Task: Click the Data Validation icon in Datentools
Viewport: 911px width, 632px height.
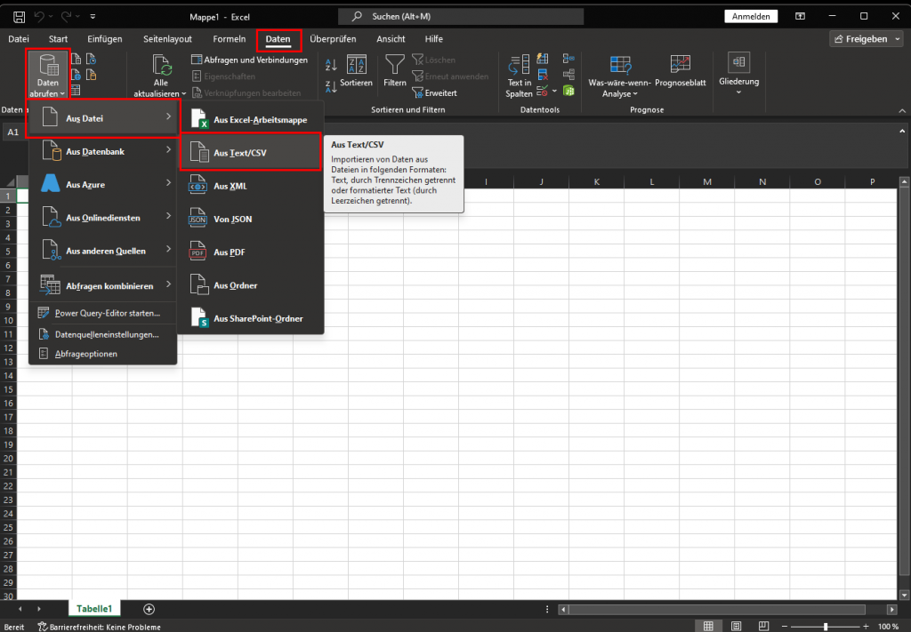Action: pyautogui.click(x=542, y=92)
